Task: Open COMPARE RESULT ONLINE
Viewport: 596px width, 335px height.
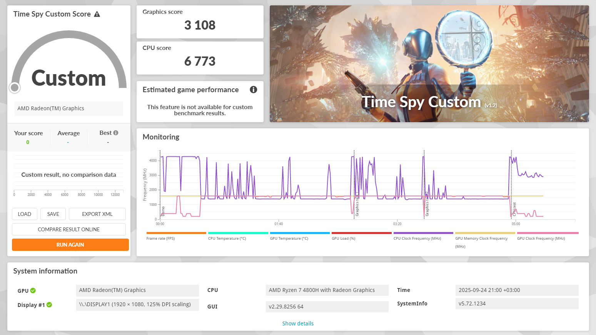Action: (x=69, y=229)
